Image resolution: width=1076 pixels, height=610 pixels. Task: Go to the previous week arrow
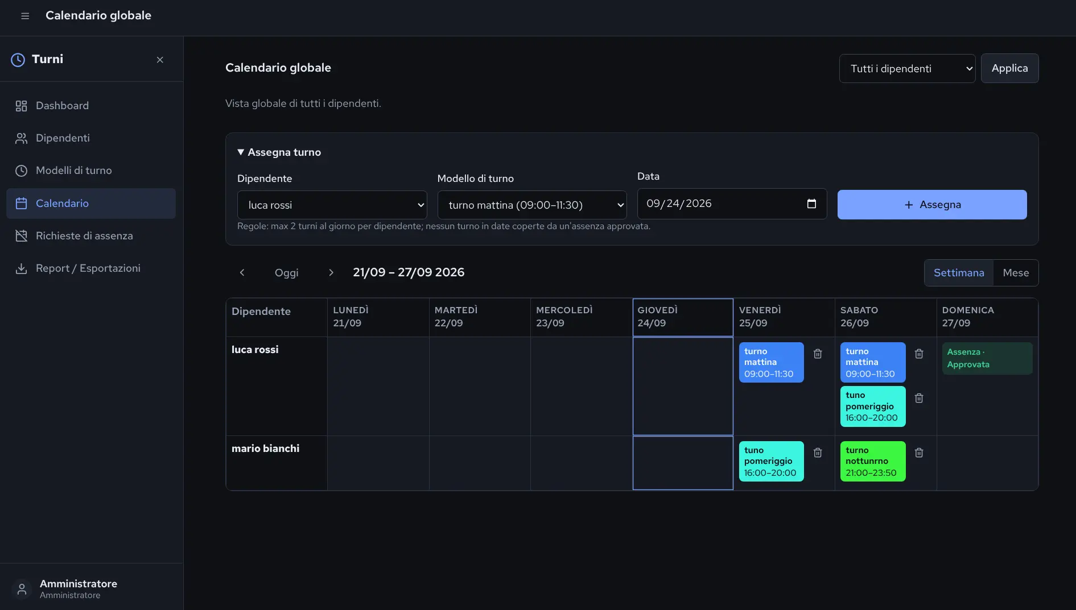[x=242, y=273]
